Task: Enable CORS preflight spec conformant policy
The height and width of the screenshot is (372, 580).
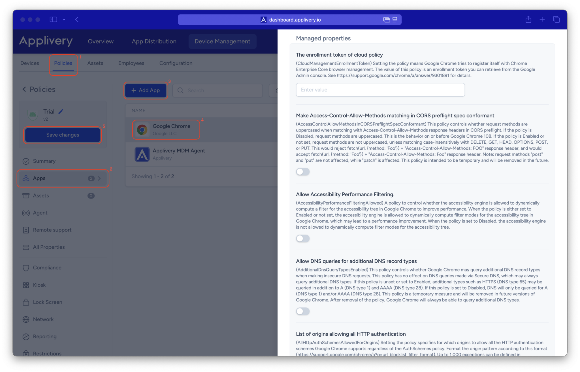Action: [302, 172]
